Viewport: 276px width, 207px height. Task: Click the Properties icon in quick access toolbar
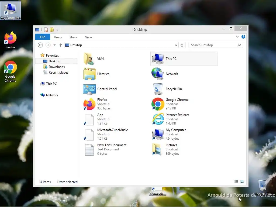pyautogui.click(x=46, y=30)
